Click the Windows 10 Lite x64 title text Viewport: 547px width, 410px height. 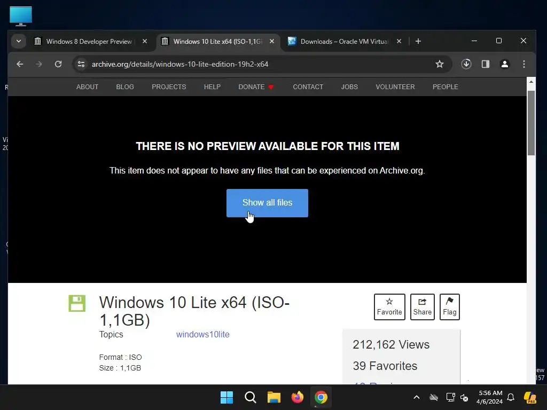point(194,311)
